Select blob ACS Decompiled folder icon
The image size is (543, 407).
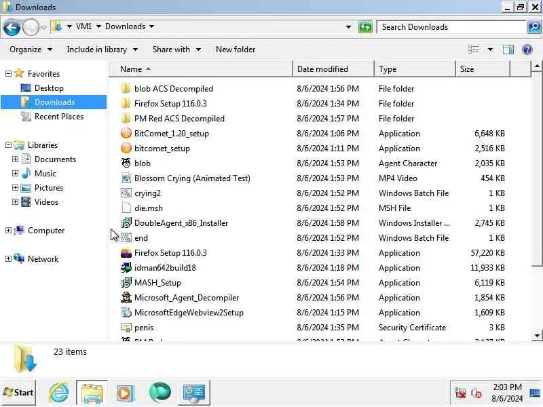[x=126, y=89]
